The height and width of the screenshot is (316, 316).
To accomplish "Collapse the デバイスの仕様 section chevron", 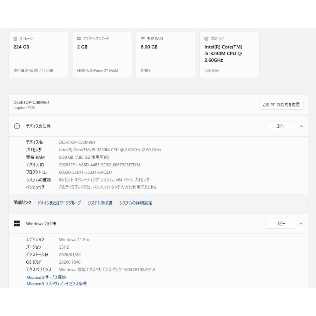I will coord(301,126).
